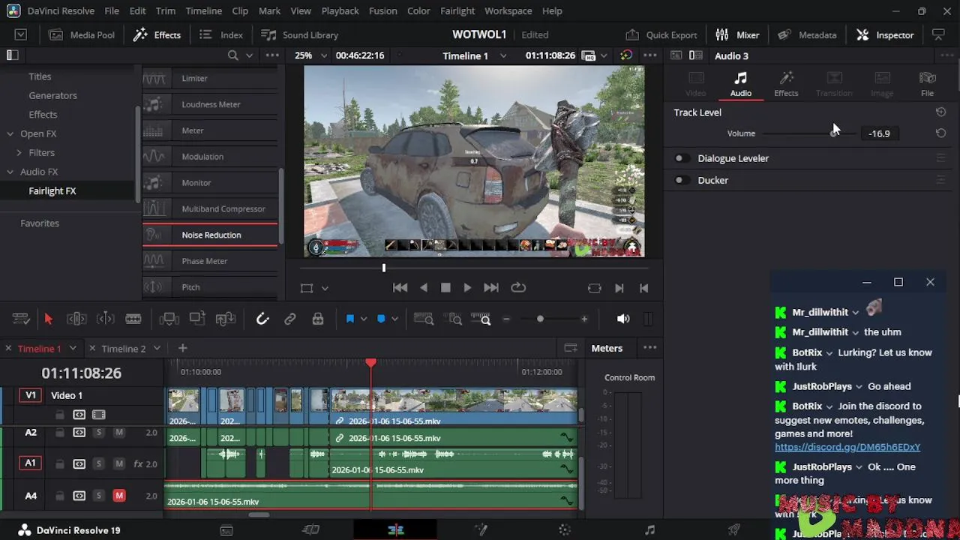
Task: Open the Media Pool panel
Action: [x=82, y=34]
